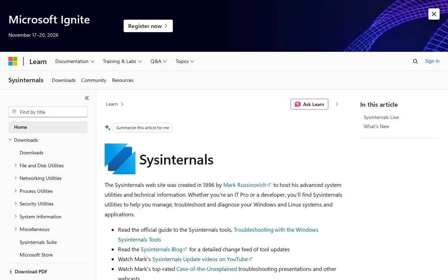Image resolution: width=448 pixels, height=280 pixels.
Task: Click Register now button
Action: pyautogui.click(x=148, y=26)
